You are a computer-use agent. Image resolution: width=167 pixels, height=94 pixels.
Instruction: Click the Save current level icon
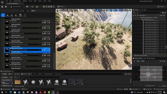(2, 7)
